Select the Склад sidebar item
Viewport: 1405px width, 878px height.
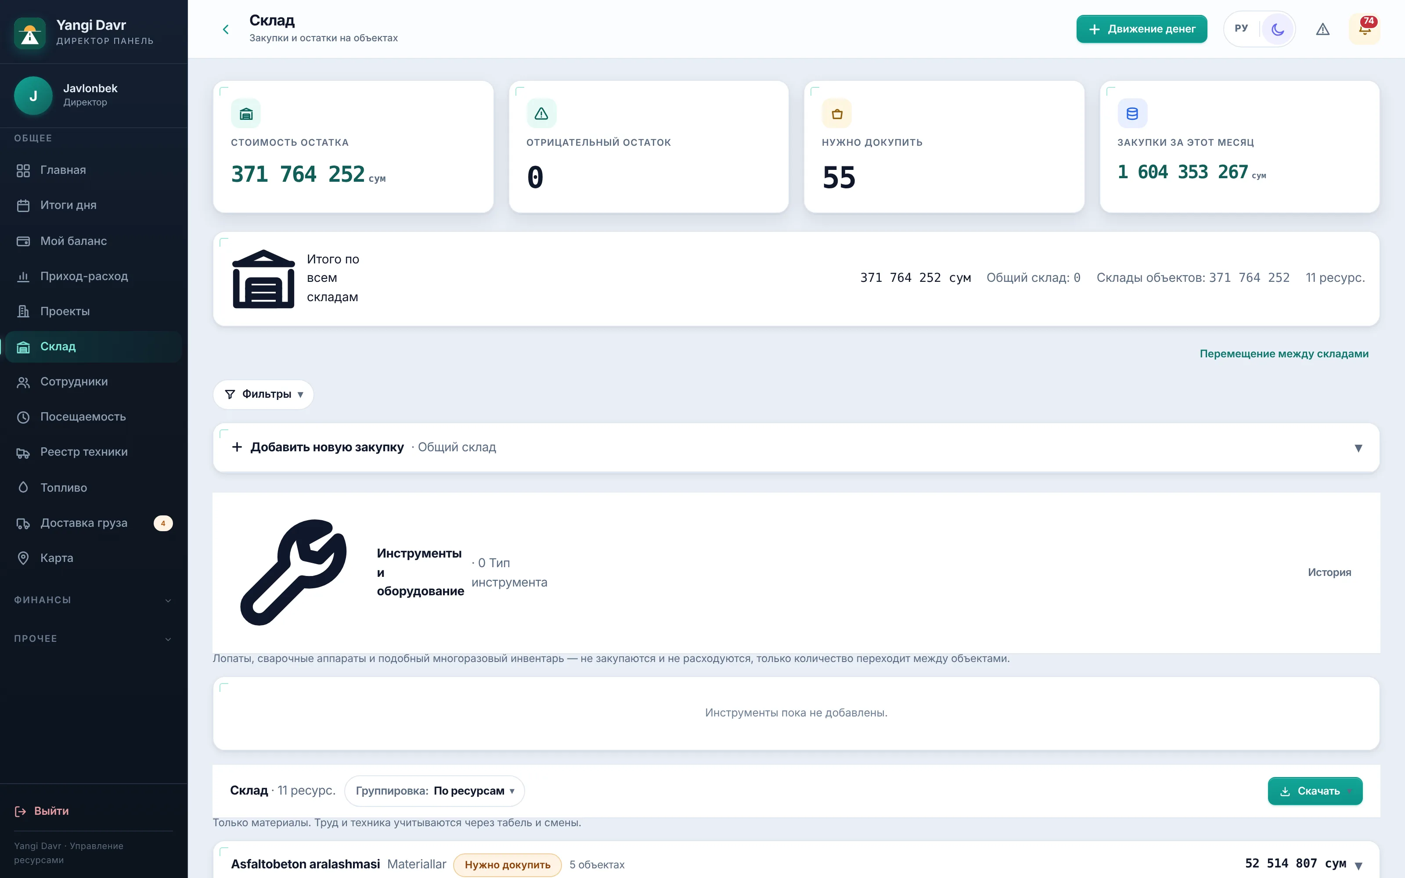94,347
